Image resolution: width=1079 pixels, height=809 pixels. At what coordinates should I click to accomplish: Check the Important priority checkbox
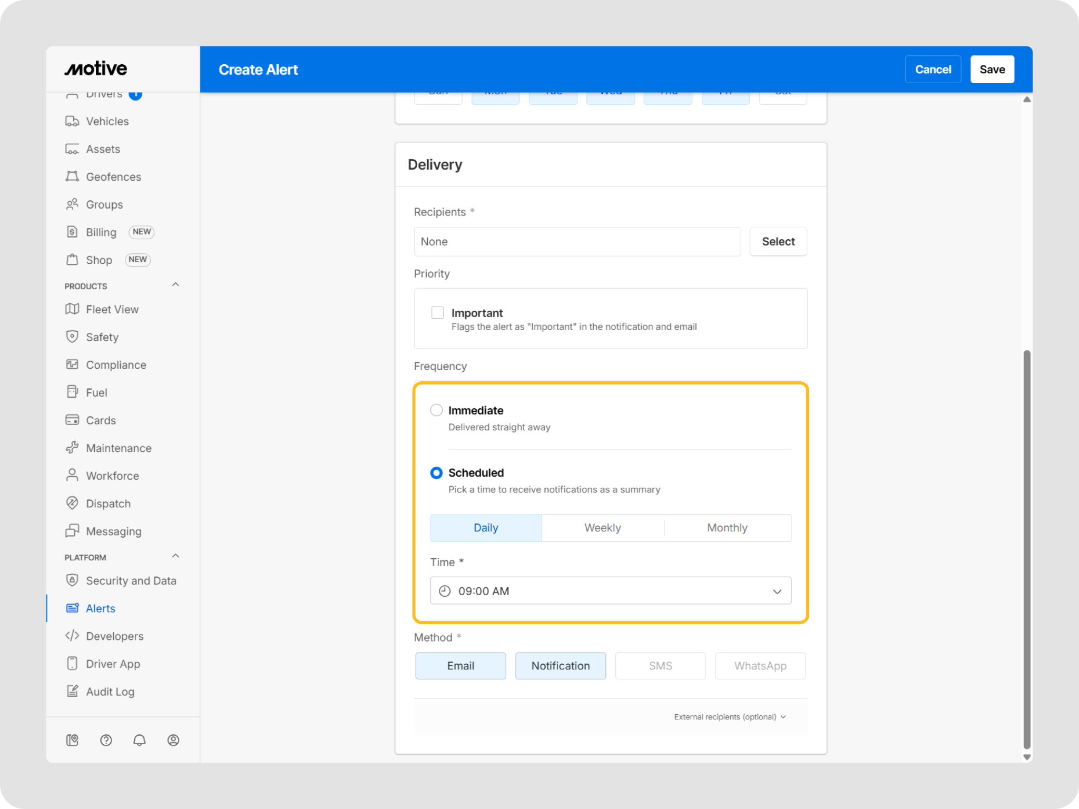pos(437,313)
